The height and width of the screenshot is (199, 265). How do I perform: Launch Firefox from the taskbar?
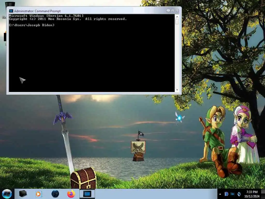[71, 194]
